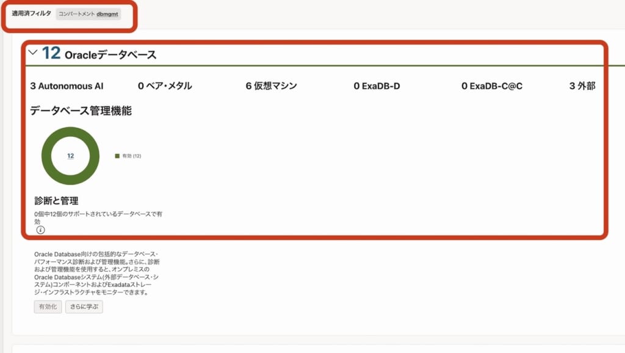
Task: Click the さらに学ぶ button
Action: 84,307
